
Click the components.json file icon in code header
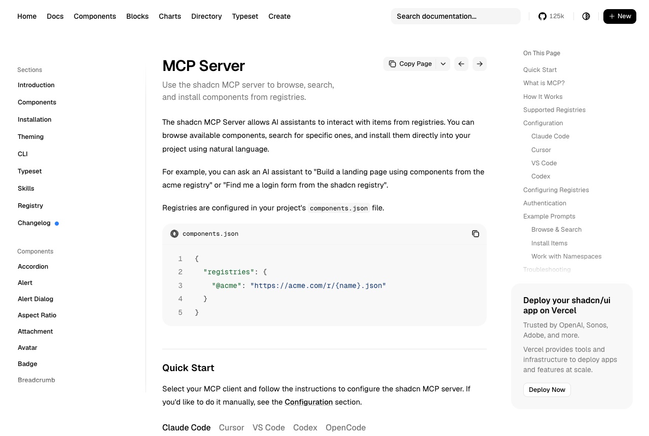[x=174, y=234]
